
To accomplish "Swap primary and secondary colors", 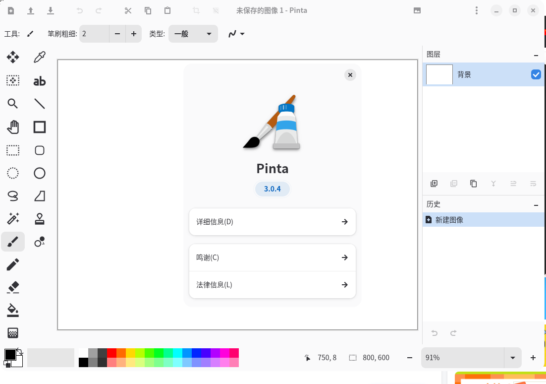I will [20, 352].
